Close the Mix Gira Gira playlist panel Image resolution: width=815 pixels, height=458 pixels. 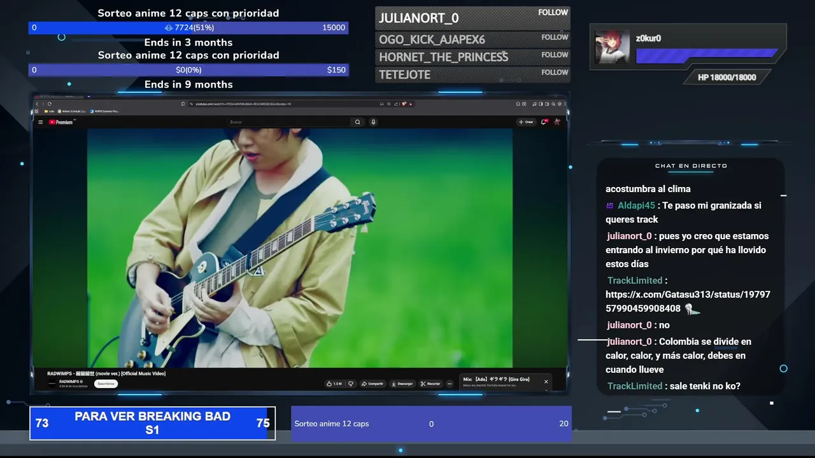[x=546, y=382]
